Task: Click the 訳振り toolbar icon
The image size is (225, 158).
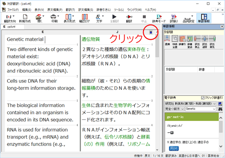Action: point(174,18)
